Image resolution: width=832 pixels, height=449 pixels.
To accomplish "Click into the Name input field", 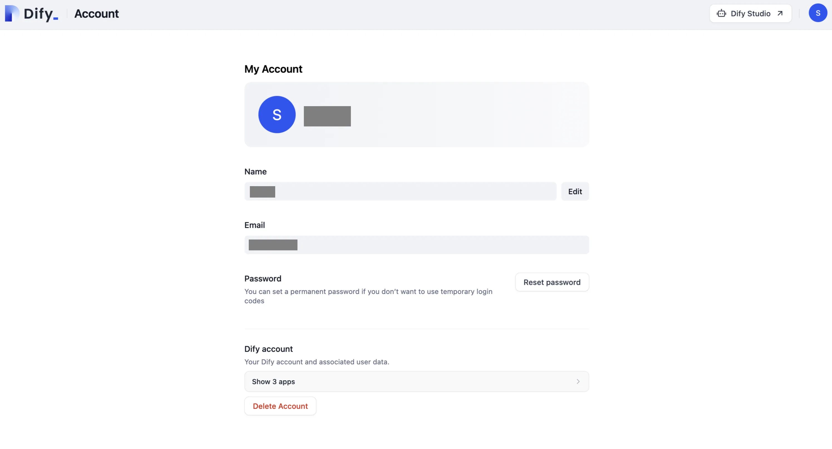I will (400, 192).
